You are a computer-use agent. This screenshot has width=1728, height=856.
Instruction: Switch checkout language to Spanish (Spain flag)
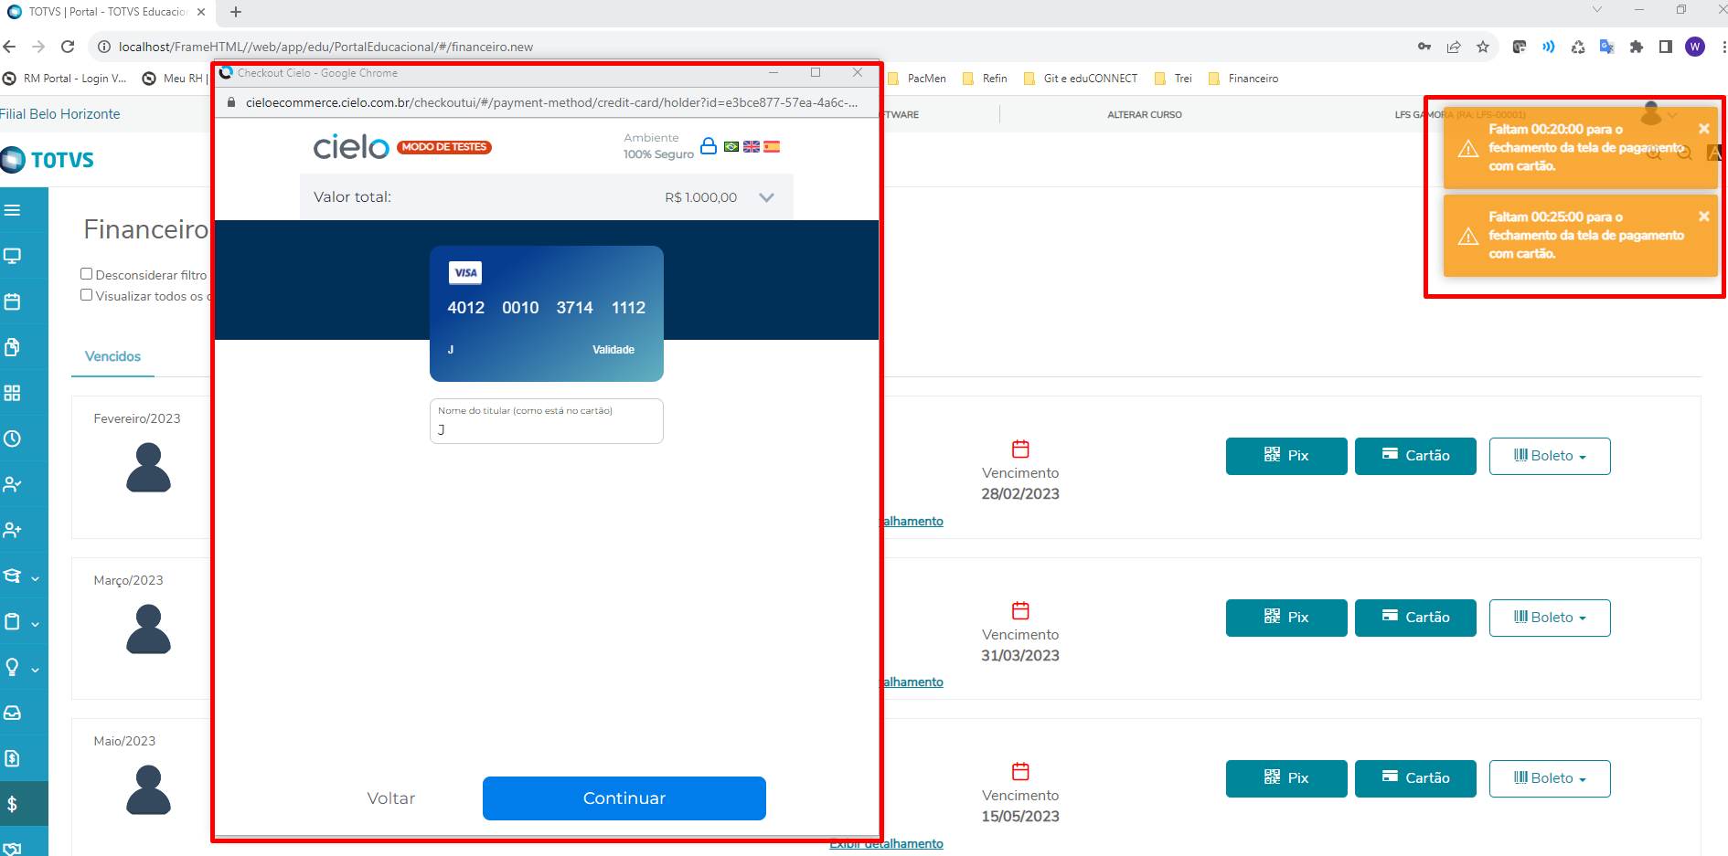click(x=772, y=146)
